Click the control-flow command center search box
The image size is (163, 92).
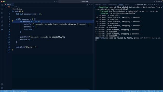click(x=84, y=2)
